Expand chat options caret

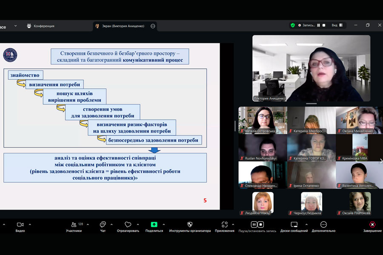(111, 224)
